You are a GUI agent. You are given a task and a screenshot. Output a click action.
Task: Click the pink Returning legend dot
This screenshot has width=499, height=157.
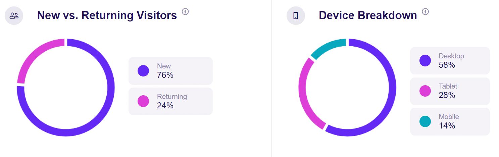(143, 101)
